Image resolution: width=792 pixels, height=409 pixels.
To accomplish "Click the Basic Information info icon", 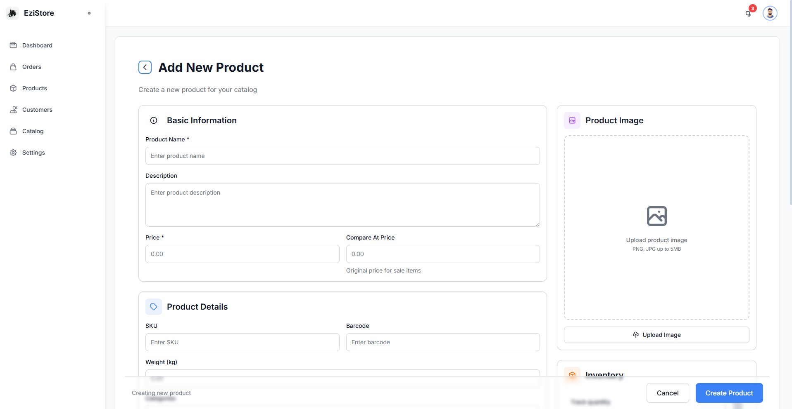I will coord(154,120).
